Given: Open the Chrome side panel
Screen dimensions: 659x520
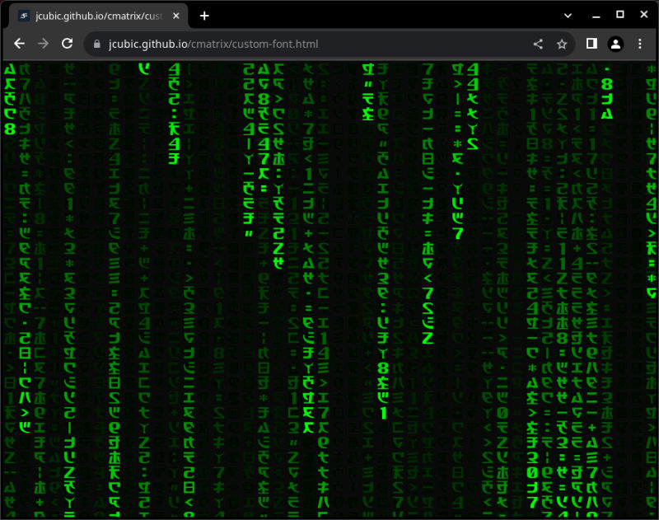Looking at the screenshot, I should click(591, 44).
